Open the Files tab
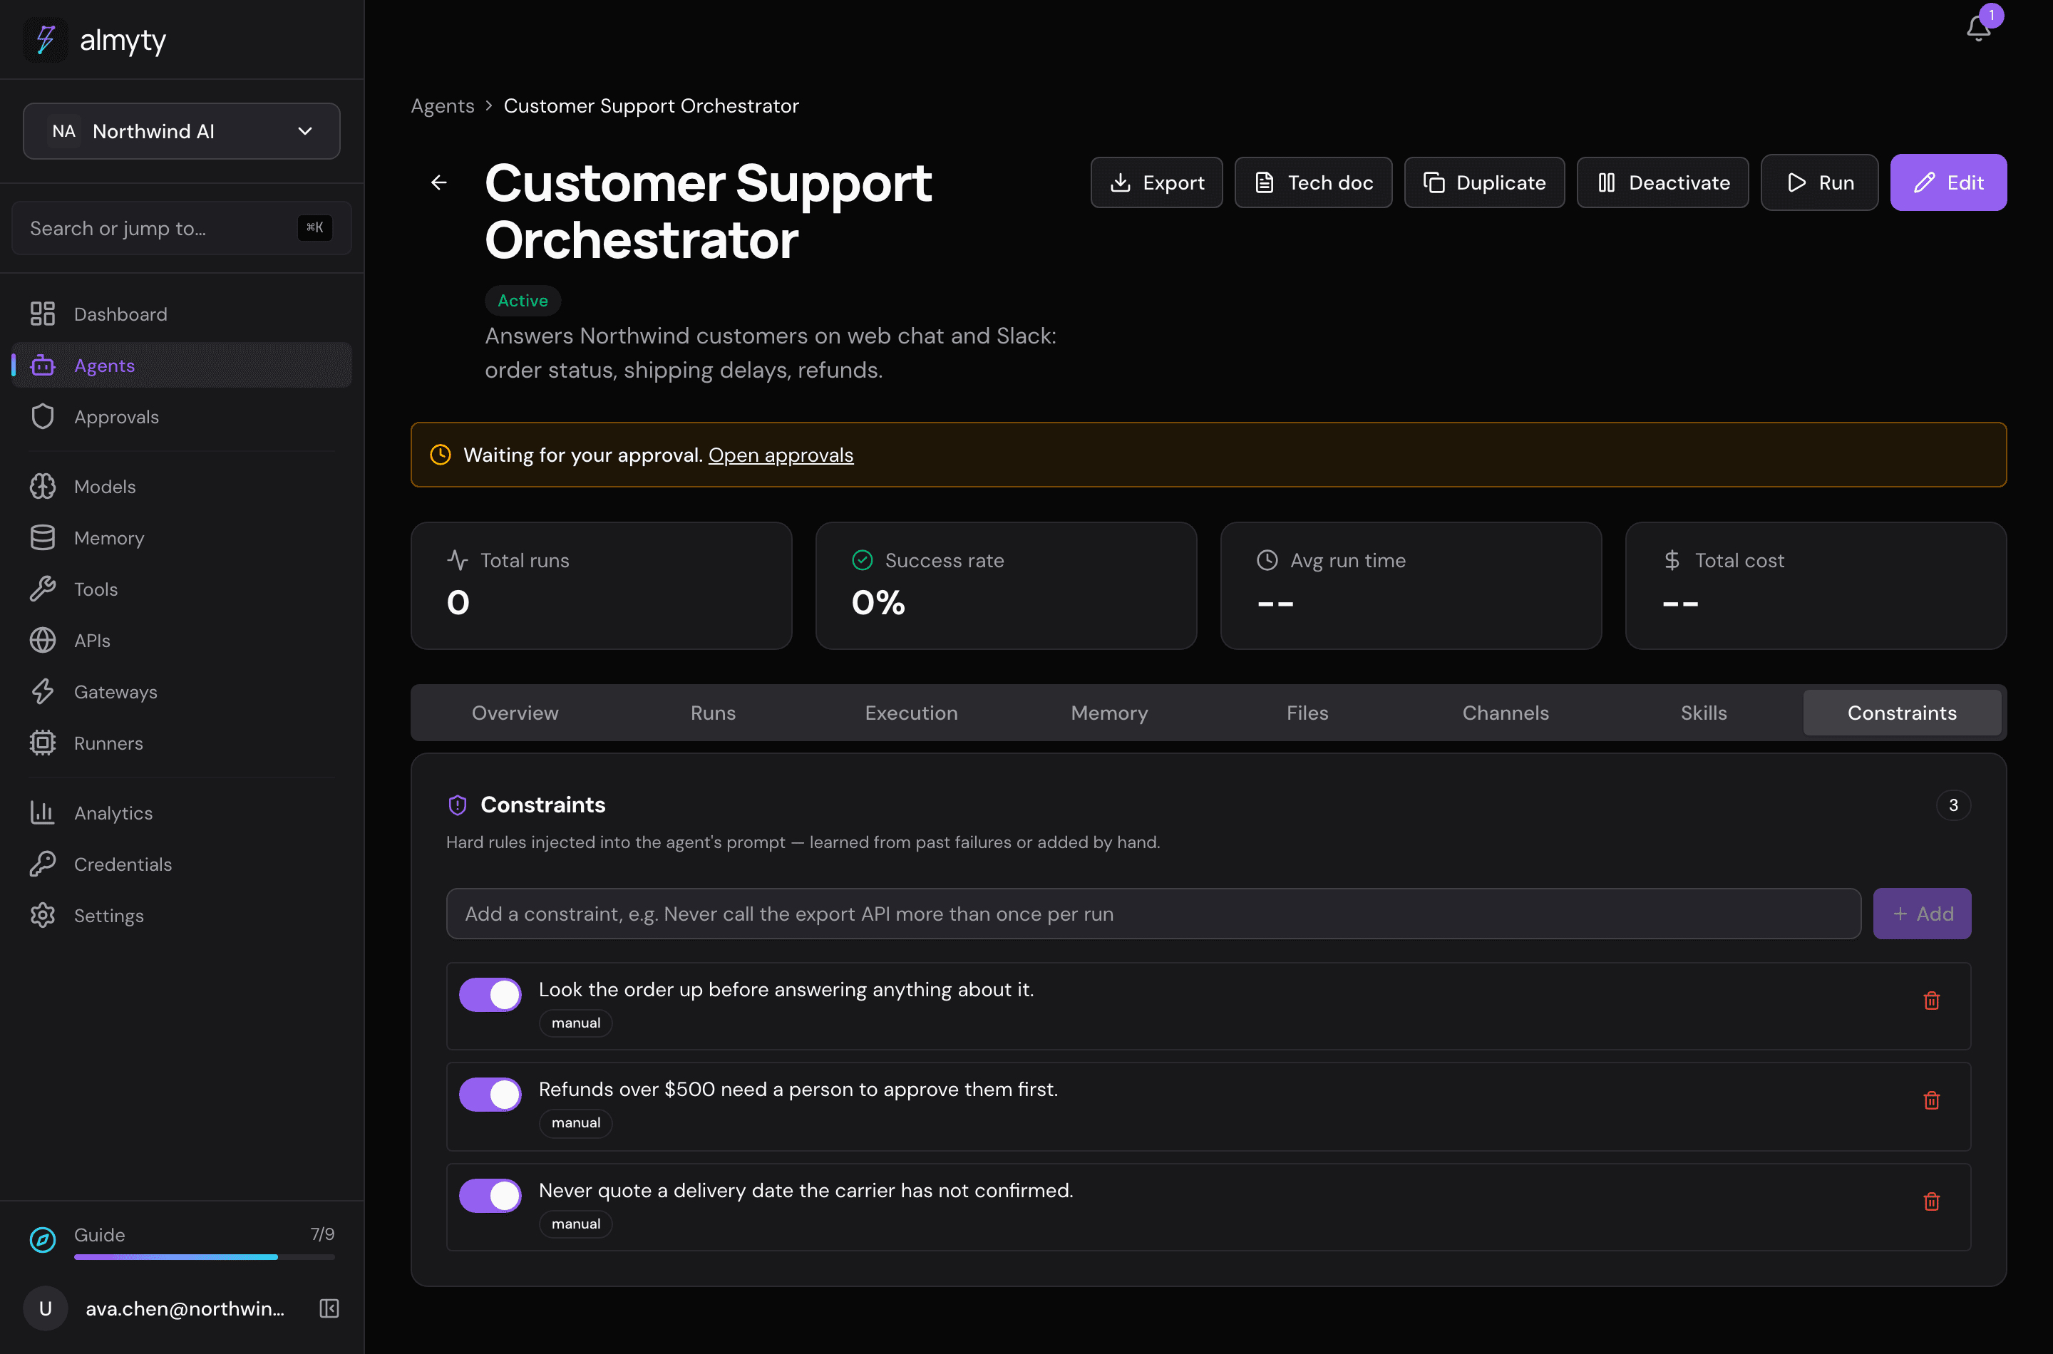Screen dimensions: 2053x1354 [1307, 713]
